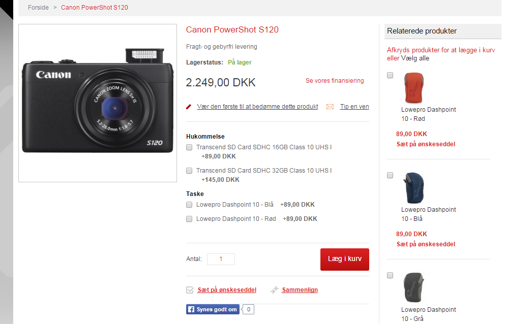Click the Canon PowerShot S120 breadcrumb
Image resolution: width=505 pixels, height=324 pixels.
click(x=95, y=8)
